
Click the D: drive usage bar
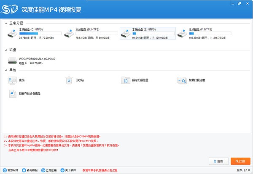click(x=97, y=34)
